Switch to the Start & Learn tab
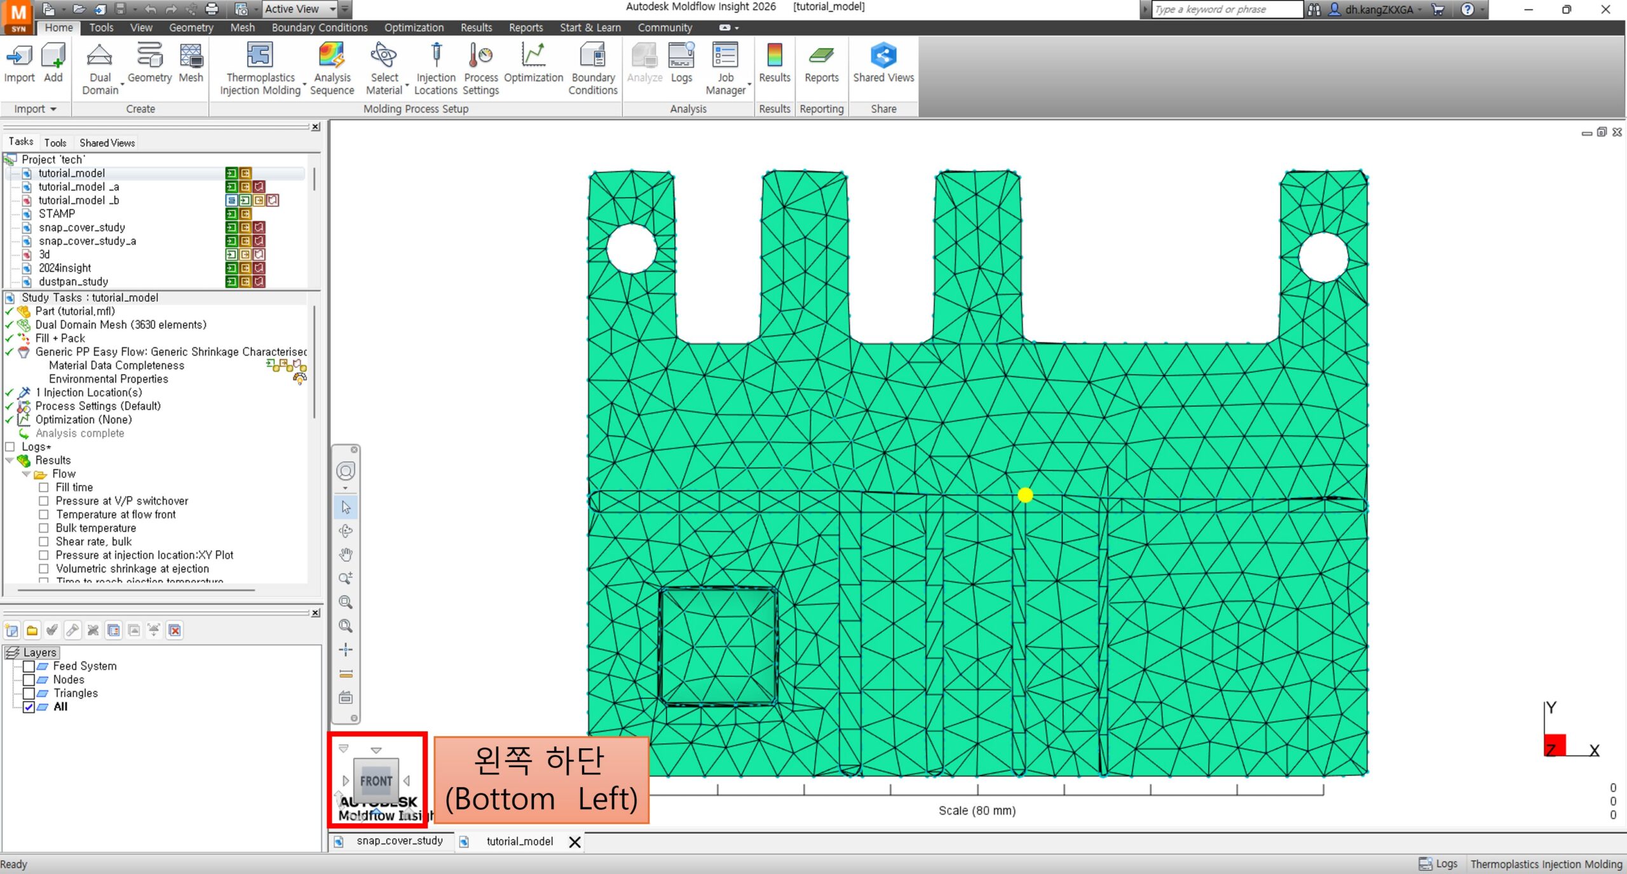 (x=590, y=28)
